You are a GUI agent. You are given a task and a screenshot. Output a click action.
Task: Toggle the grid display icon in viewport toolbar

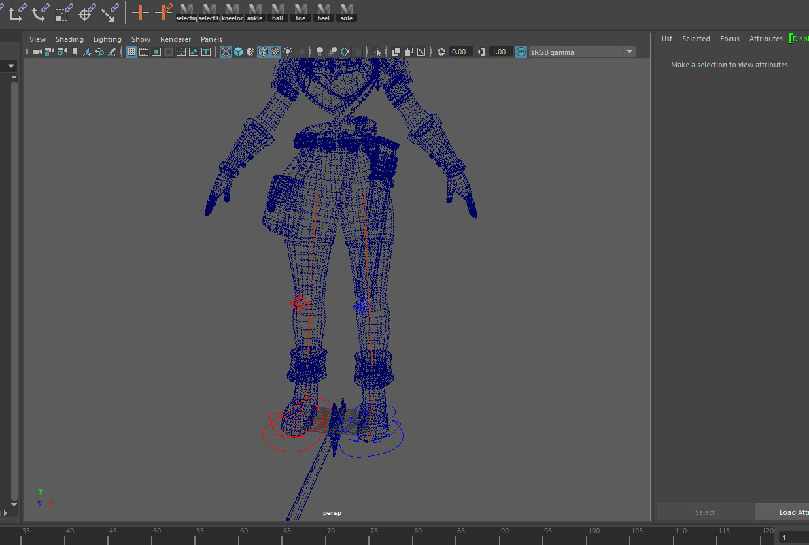[131, 51]
